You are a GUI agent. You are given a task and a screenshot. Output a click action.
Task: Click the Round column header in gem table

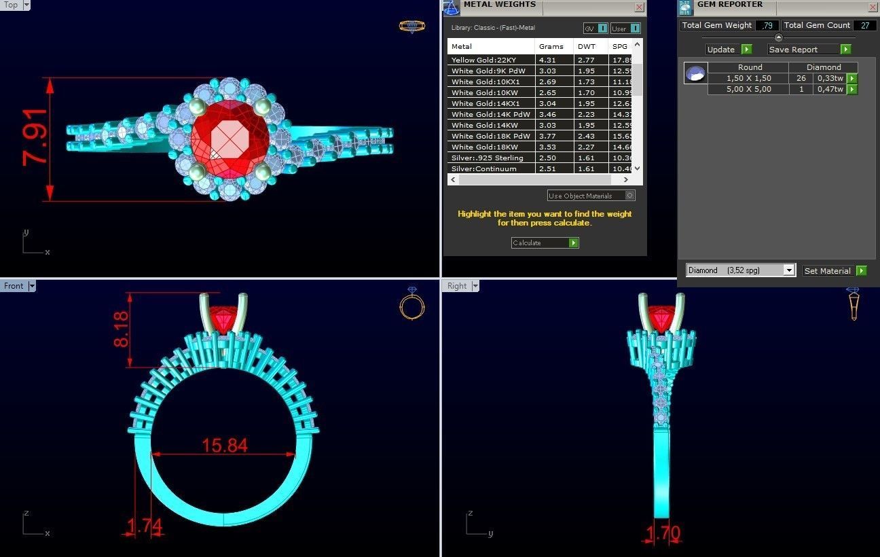click(750, 67)
